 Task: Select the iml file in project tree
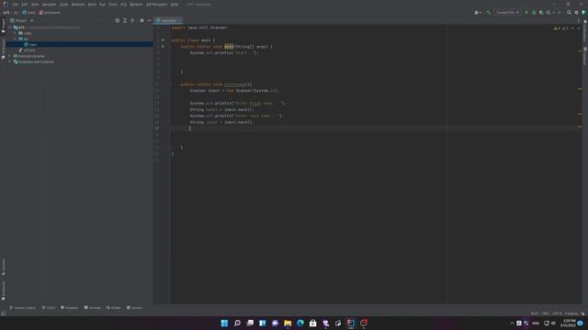click(29, 50)
